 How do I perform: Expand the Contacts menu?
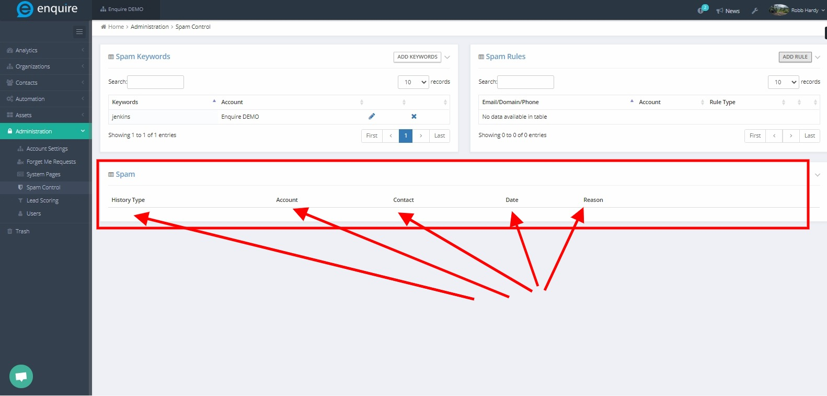pyautogui.click(x=45, y=83)
